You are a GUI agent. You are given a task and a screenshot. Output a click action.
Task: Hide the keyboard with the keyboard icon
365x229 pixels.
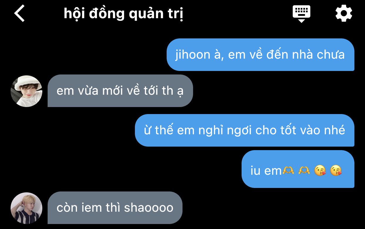point(301,13)
